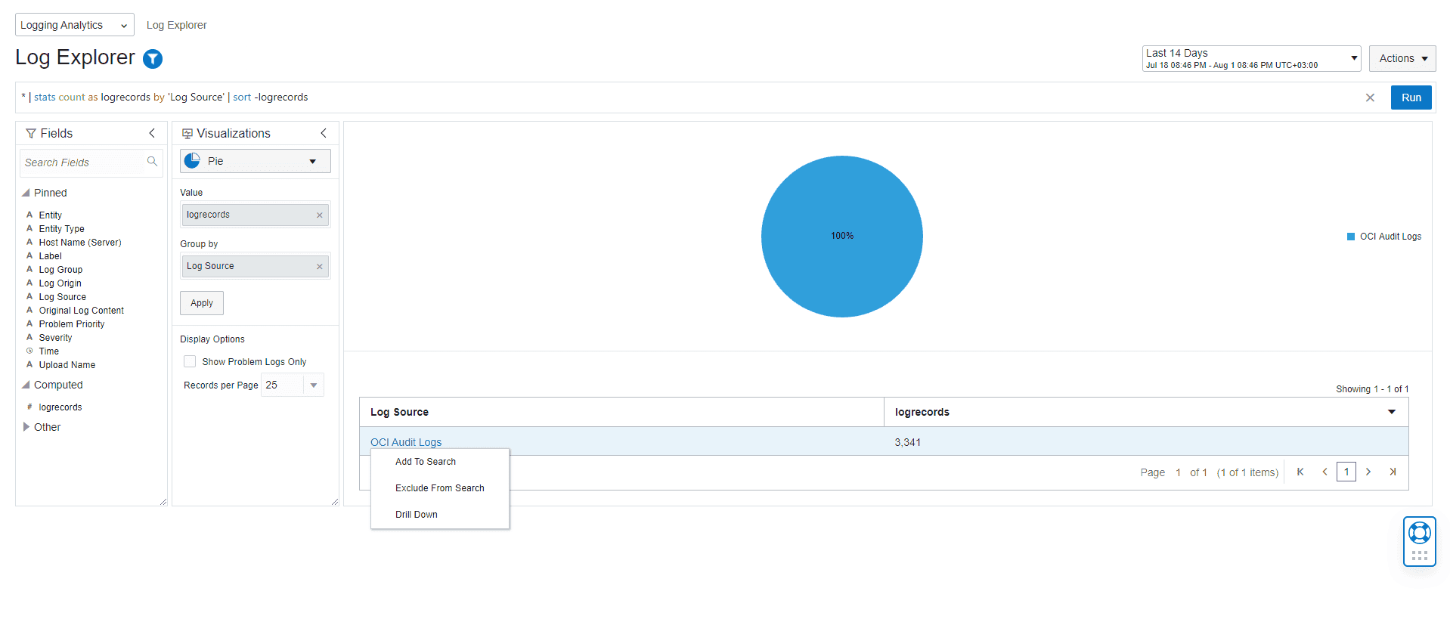This screenshot has width=1450, height=619.
Task: Enable Show Problem Logs Only checkbox
Action: pyautogui.click(x=190, y=362)
